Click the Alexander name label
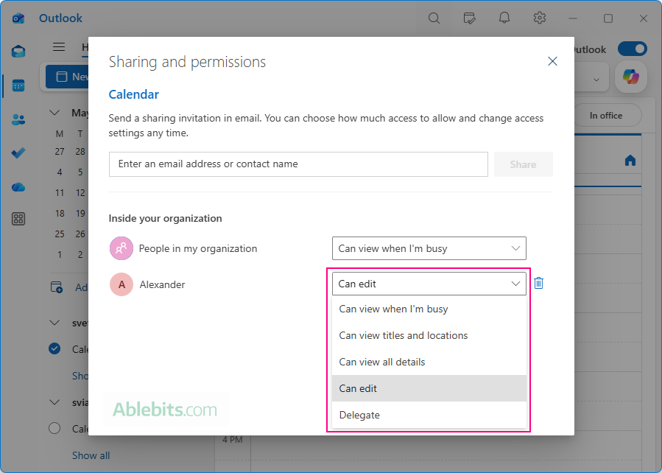Image resolution: width=662 pixels, height=473 pixels. pos(162,284)
